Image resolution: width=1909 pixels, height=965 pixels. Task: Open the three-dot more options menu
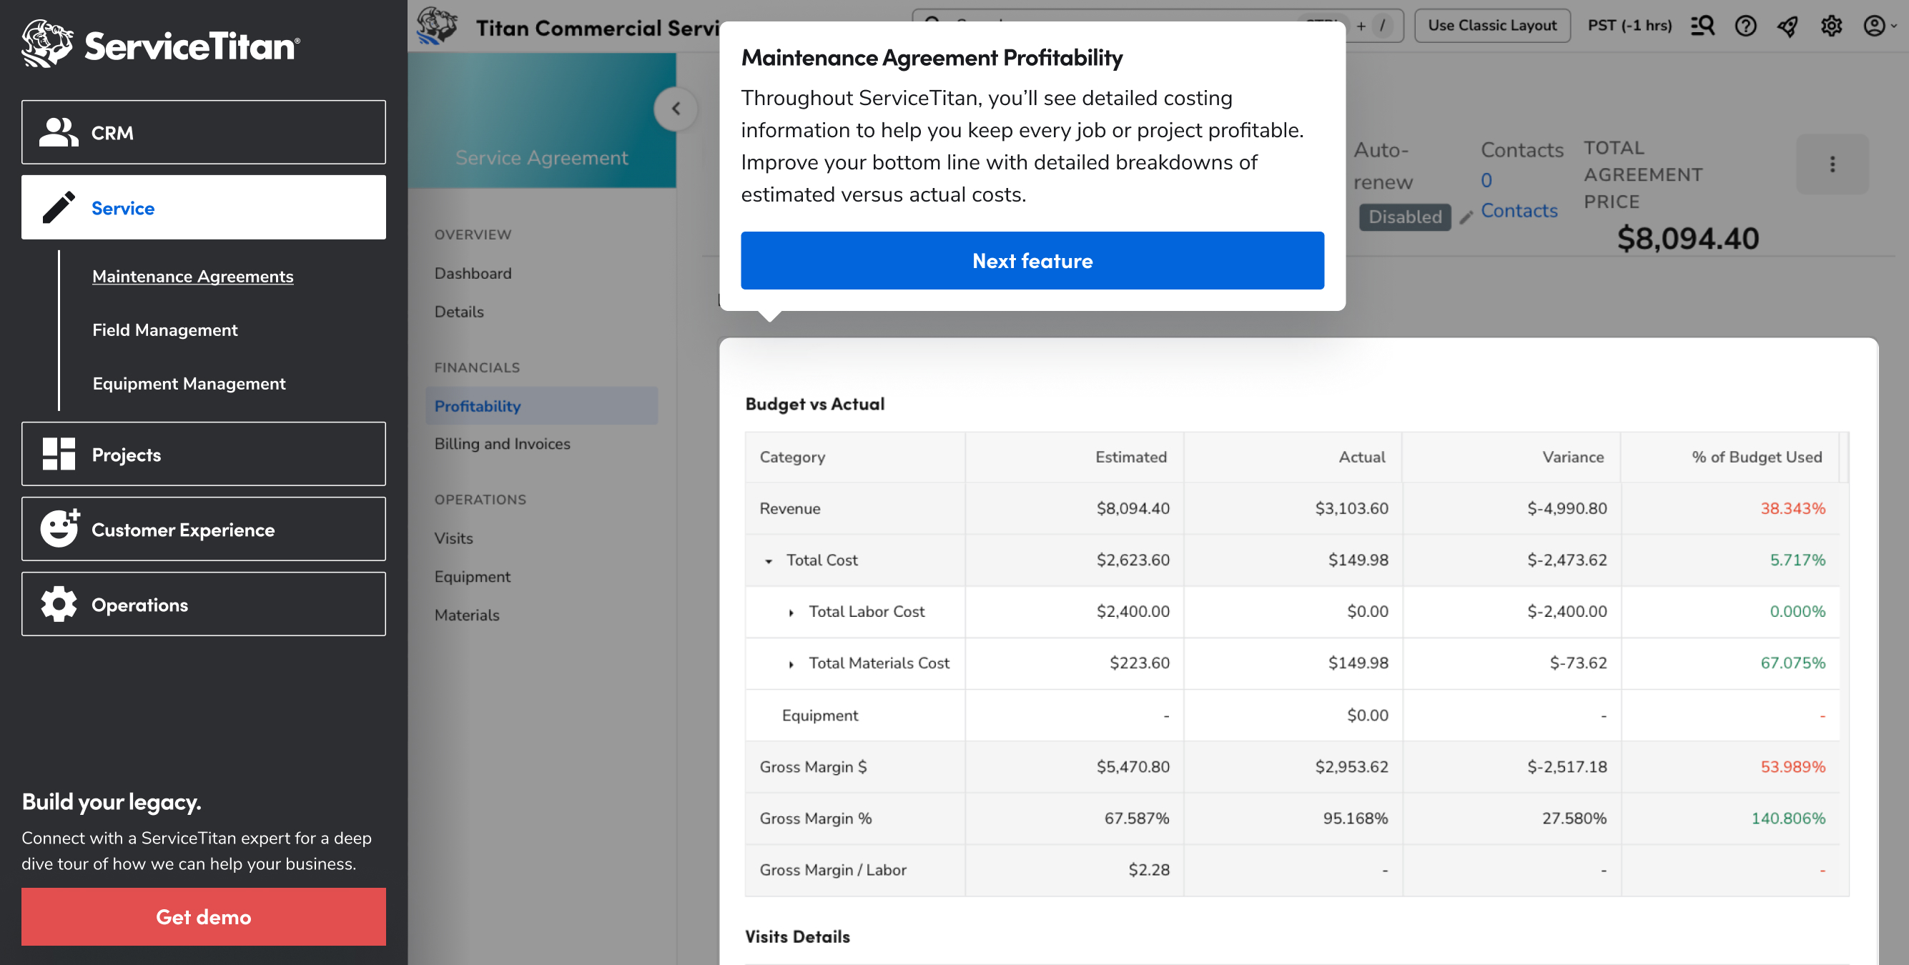(x=1832, y=164)
